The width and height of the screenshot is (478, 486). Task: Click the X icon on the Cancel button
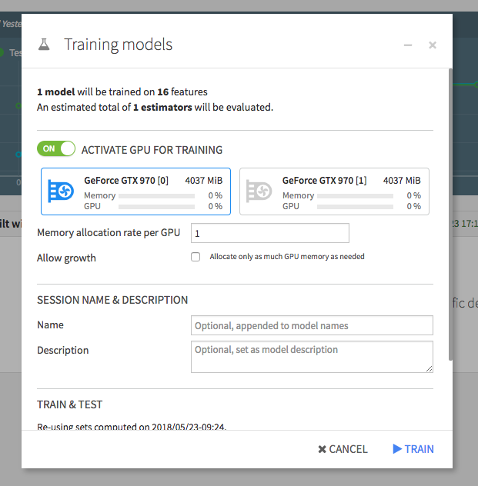coord(323,449)
